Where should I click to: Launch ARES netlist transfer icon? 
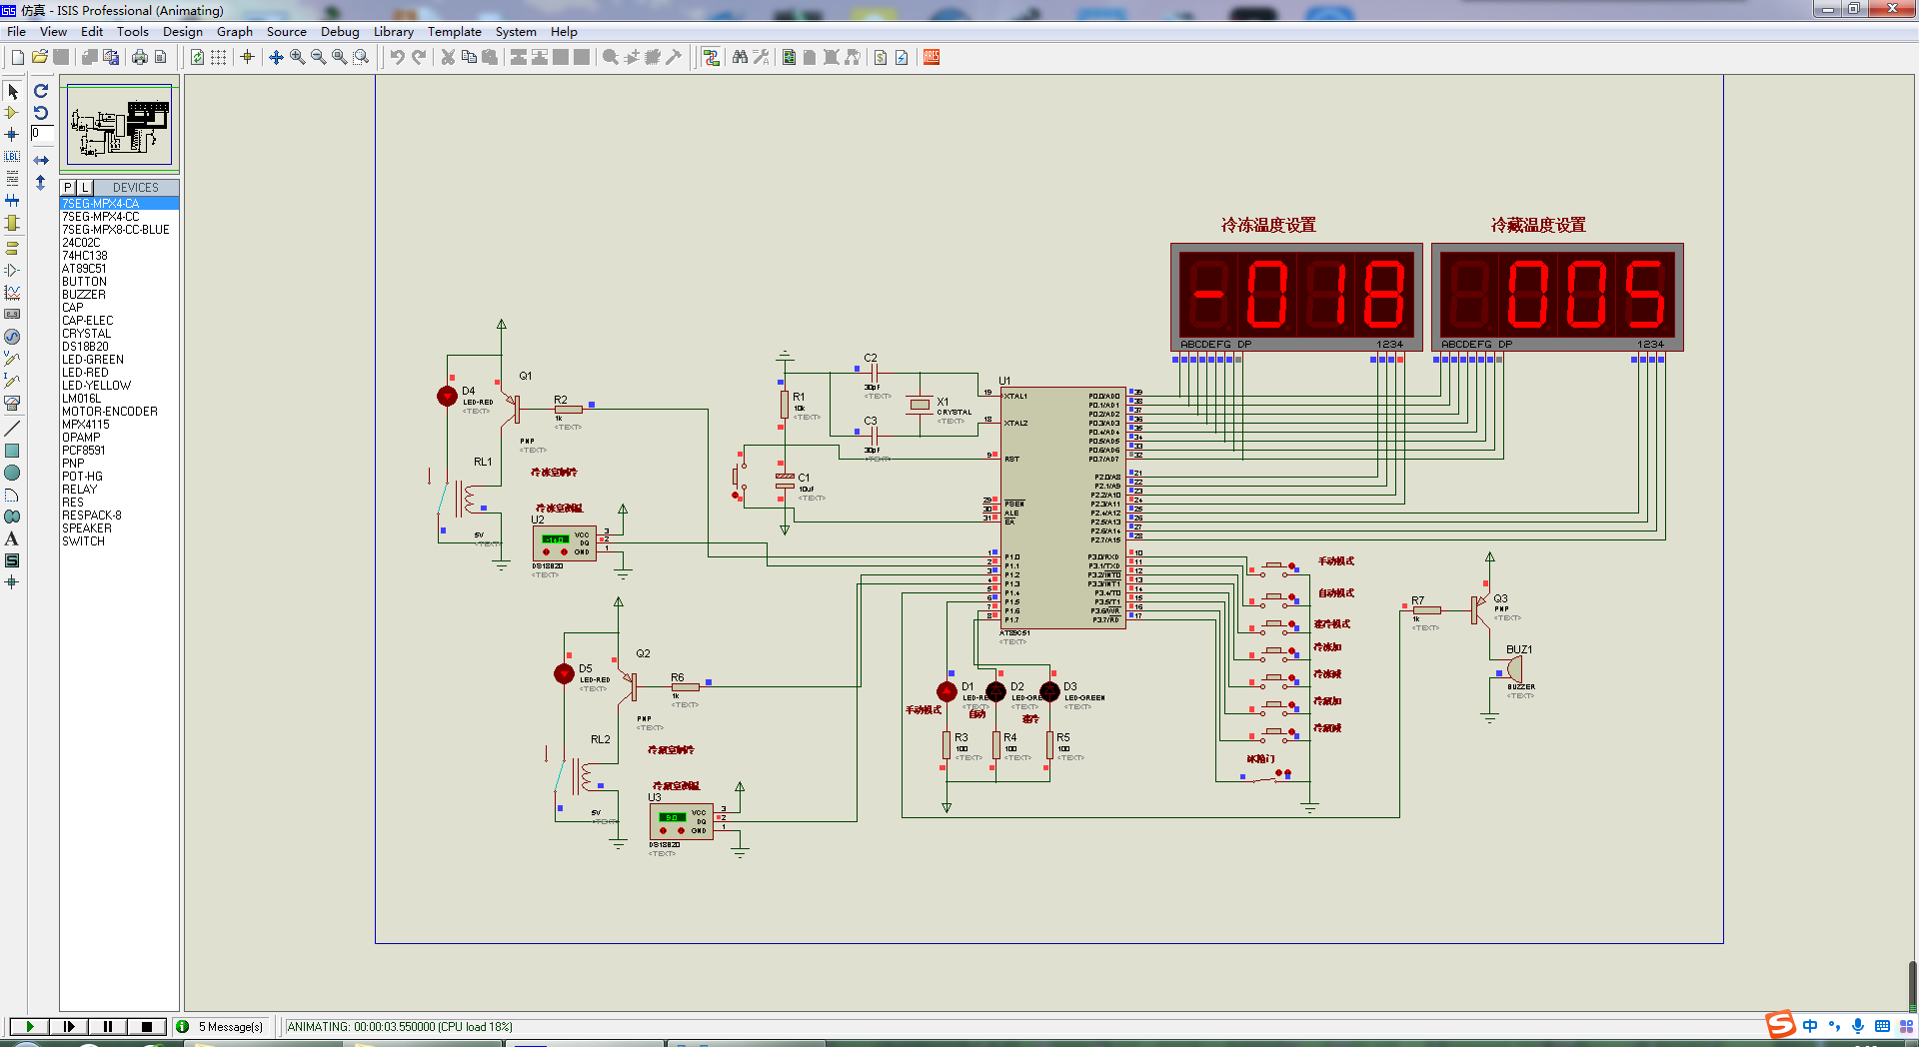[932, 57]
